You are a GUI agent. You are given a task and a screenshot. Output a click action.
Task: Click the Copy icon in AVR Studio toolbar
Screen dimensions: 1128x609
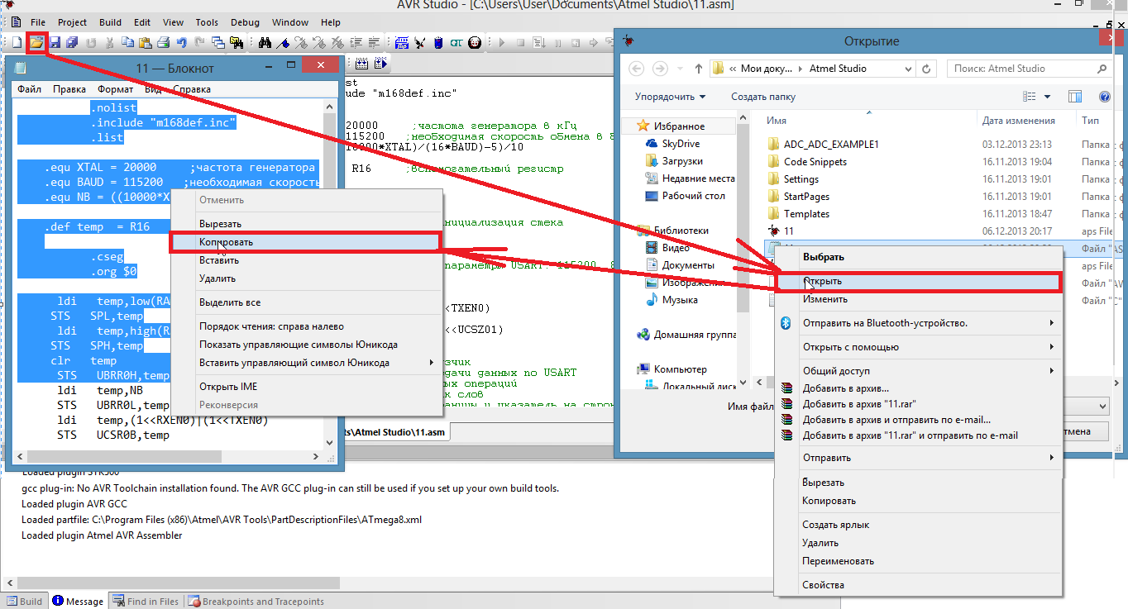(127, 42)
